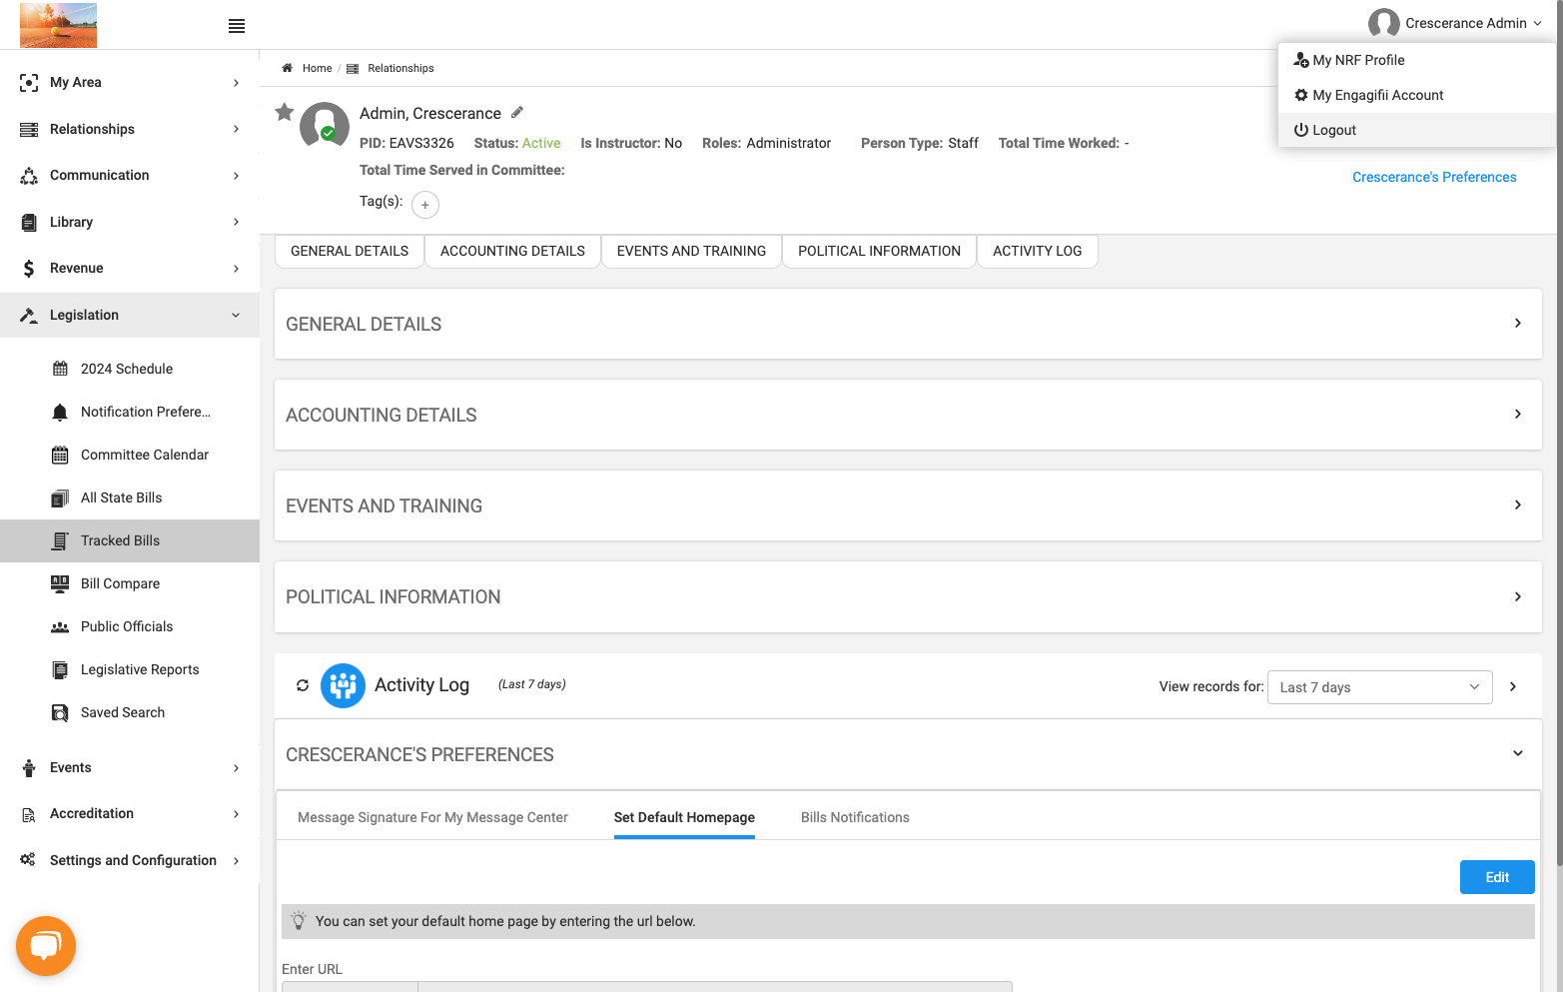
Task: Add a tag with the plus icon
Action: (425, 205)
